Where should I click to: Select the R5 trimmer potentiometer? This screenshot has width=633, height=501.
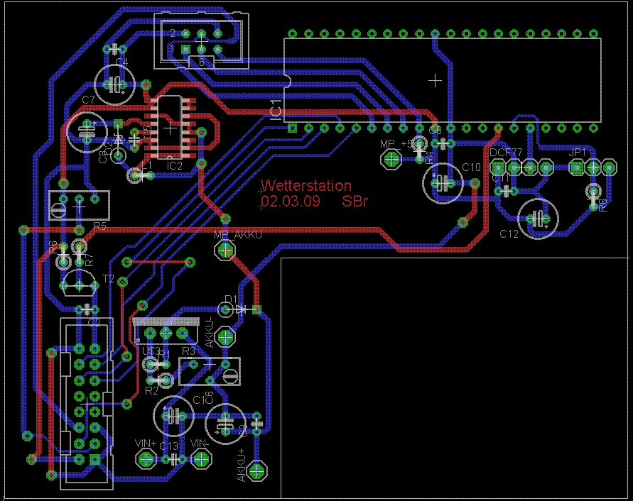point(79,205)
